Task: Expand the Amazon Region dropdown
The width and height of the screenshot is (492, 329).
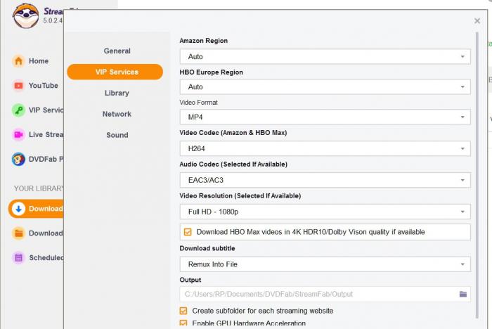Action: pos(325,57)
